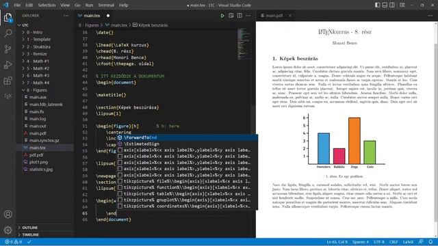Screen dimensions: 438x246
Task: Open the Accounts menu icon
Action: [8, 214]
